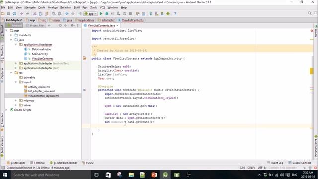The image size is (318, 179).
Task: Select list_adapter_view.xml file
Action: 41,91
